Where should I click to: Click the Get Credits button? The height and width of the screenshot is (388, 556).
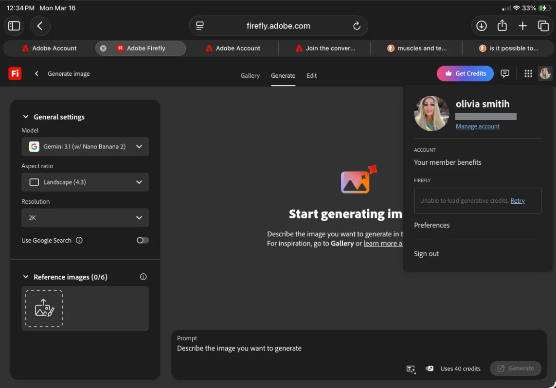tap(465, 73)
